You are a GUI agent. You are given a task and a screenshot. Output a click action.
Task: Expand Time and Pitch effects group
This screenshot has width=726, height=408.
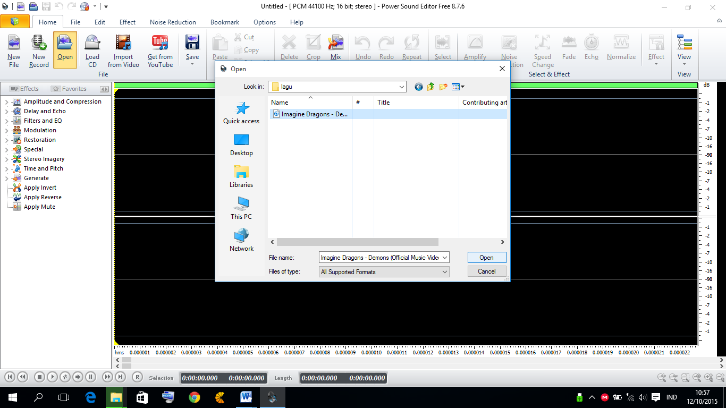click(x=7, y=168)
